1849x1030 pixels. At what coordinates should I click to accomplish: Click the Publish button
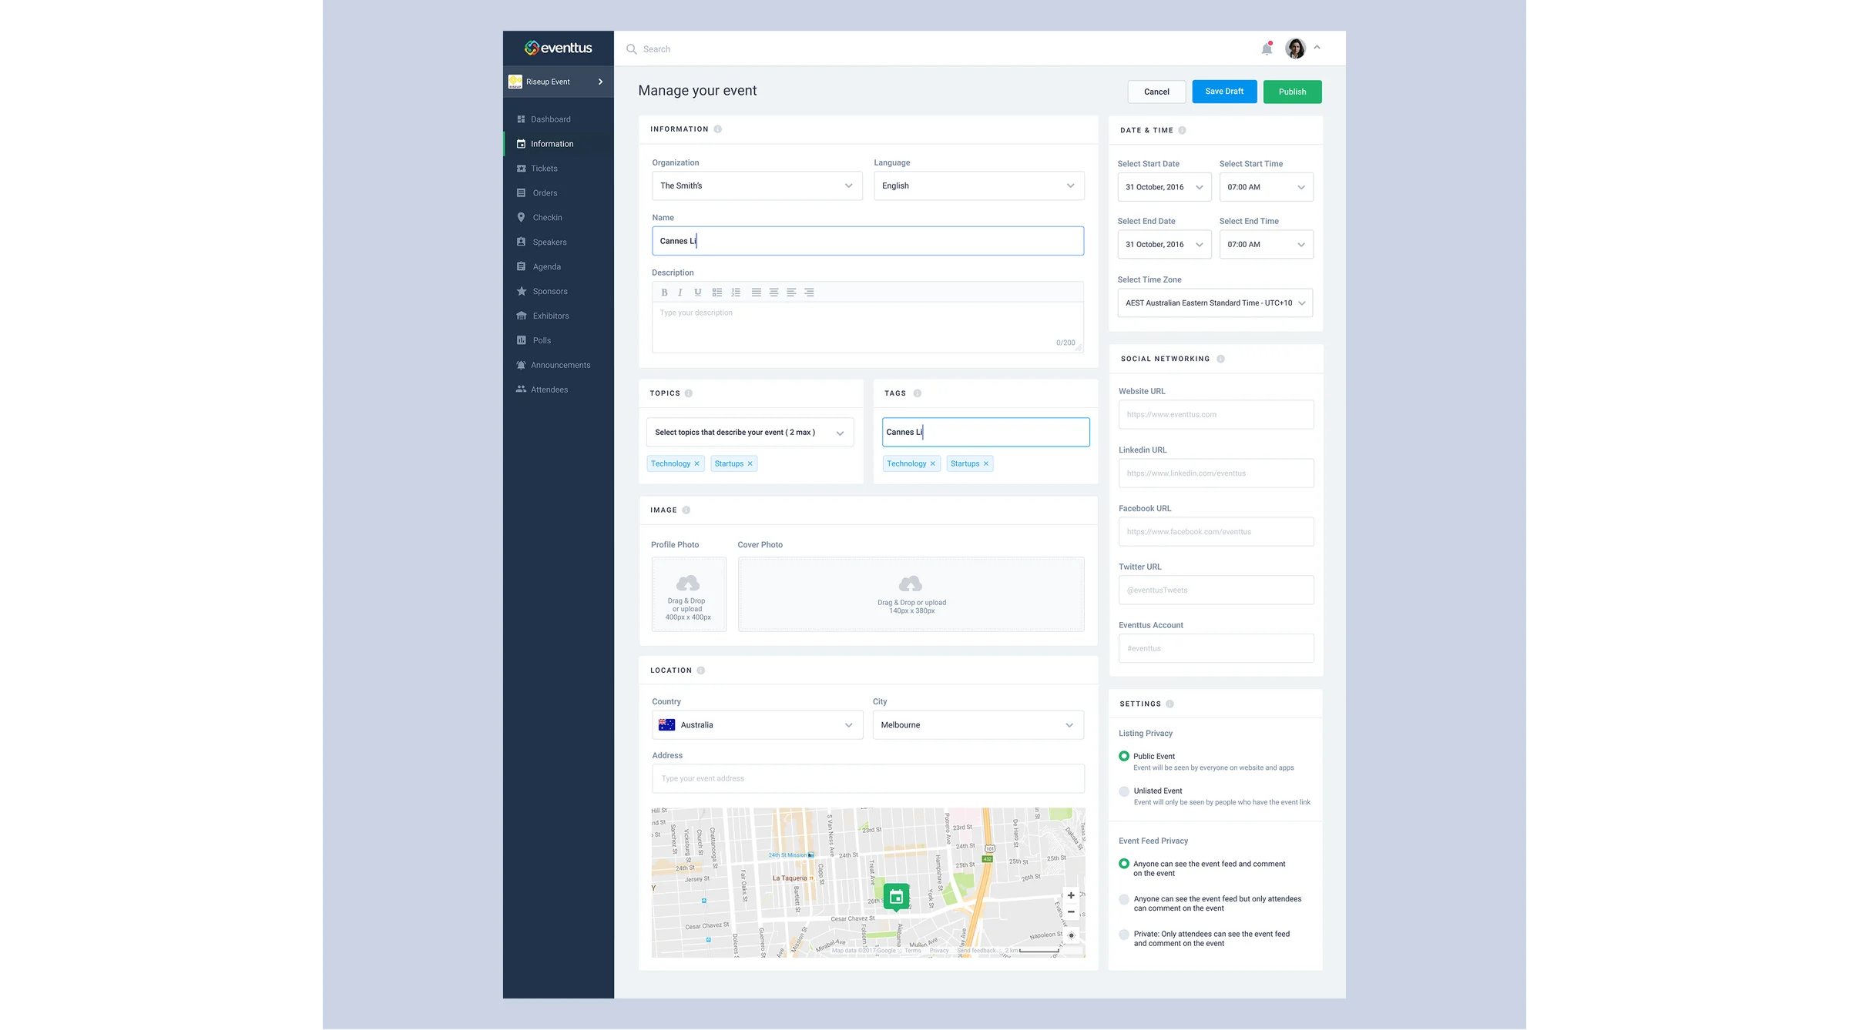click(x=1292, y=92)
